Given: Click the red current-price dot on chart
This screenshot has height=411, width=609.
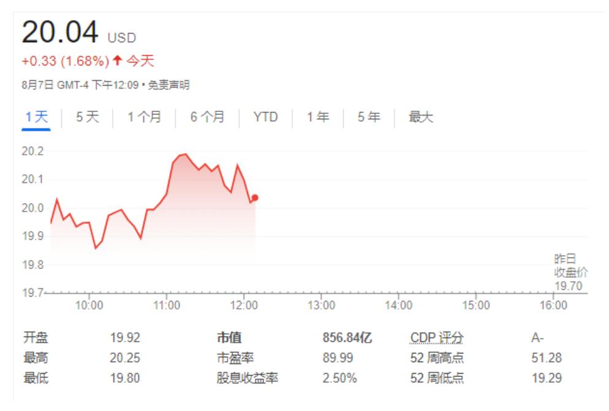Looking at the screenshot, I should [x=255, y=198].
